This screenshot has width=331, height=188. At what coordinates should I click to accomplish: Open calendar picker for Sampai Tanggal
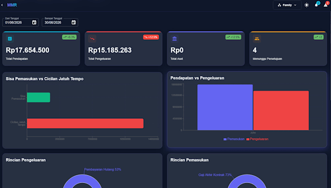74,22
